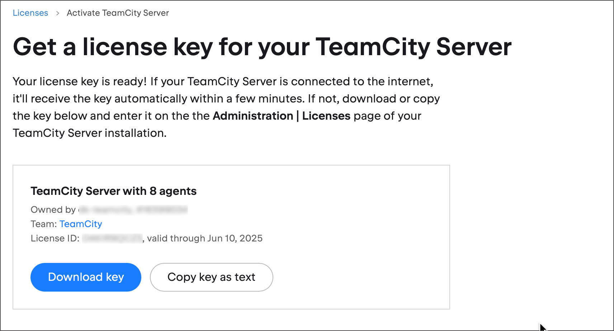Click the blue Download key action
The width and height of the screenshot is (614, 331).
86,277
